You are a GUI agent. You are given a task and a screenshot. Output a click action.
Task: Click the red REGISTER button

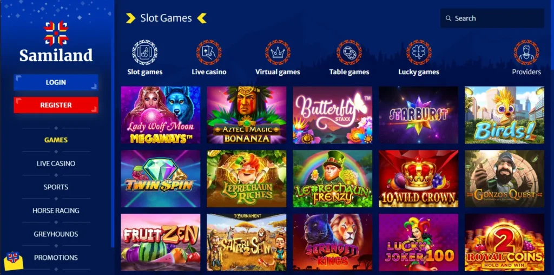tap(56, 105)
